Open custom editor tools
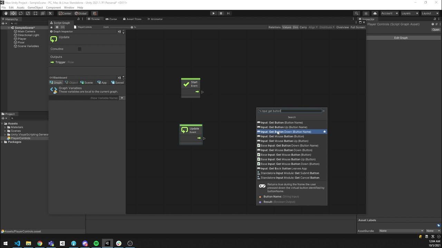 point(50,13)
